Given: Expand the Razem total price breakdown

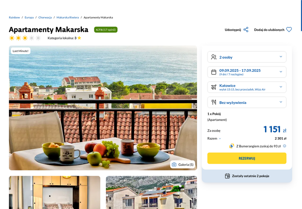Looking at the screenshot, I should point(214,138).
